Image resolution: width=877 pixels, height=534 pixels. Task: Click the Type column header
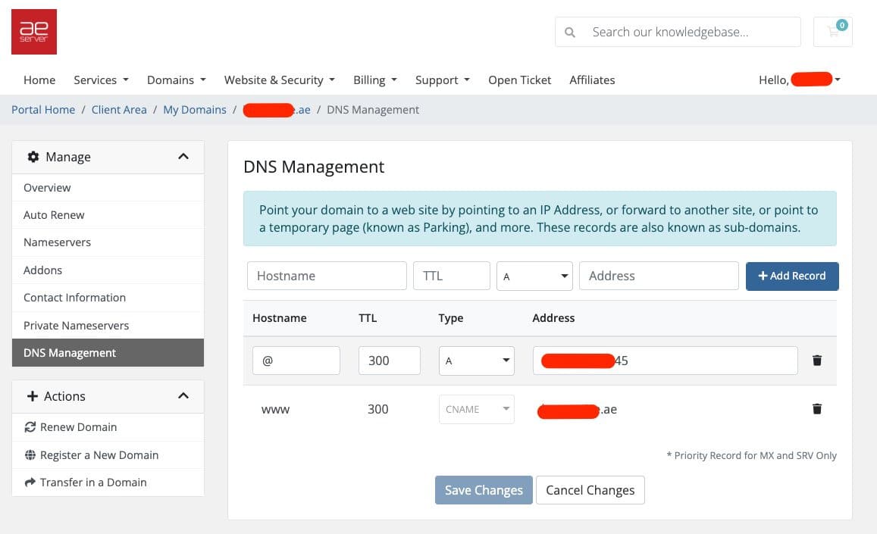(451, 318)
